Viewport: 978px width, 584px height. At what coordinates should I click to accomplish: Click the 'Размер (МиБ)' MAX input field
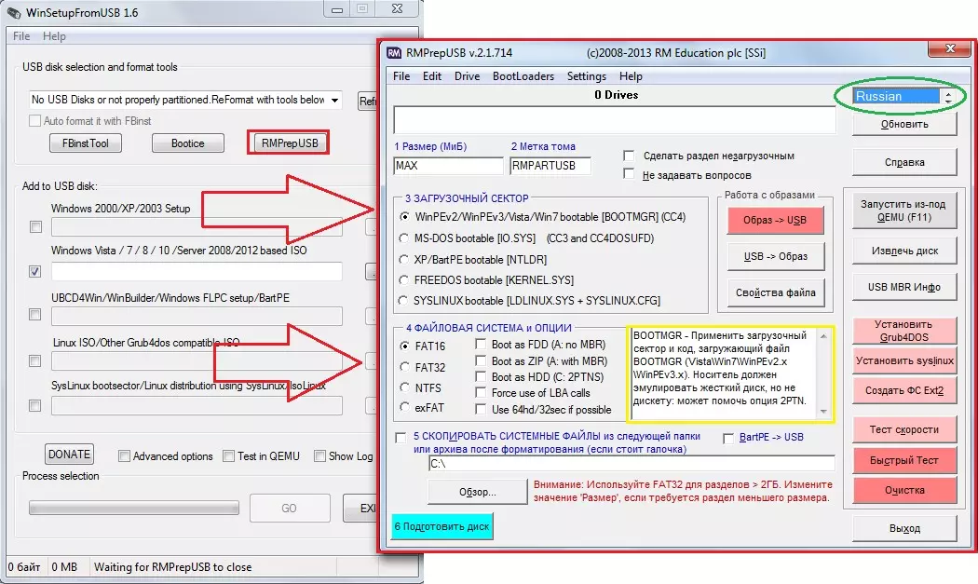click(x=448, y=166)
